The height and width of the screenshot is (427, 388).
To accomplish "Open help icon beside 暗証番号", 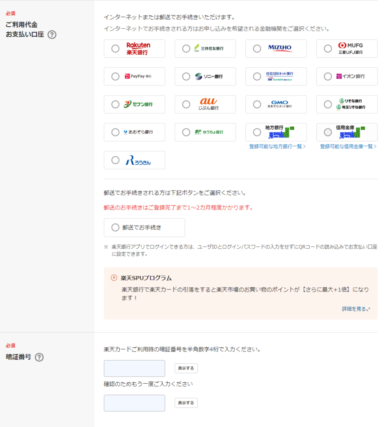I will point(39,357).
